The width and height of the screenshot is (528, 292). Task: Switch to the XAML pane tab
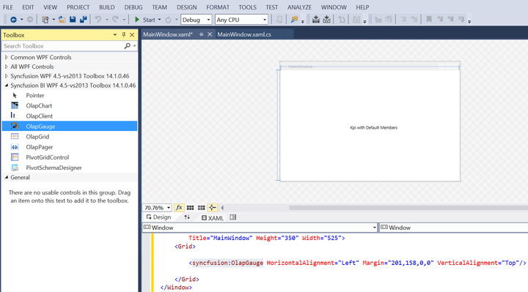pyautogui.click(x=213, y=218)
